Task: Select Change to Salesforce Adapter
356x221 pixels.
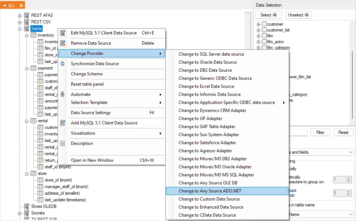Action: tap(207, 143)
